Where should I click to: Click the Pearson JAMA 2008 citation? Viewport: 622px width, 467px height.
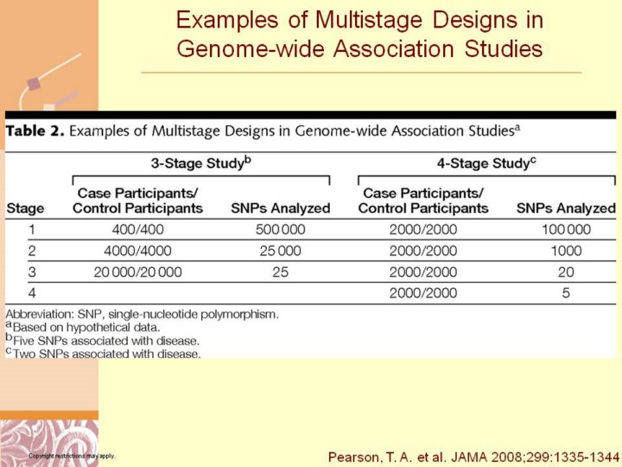click(473, 455)
